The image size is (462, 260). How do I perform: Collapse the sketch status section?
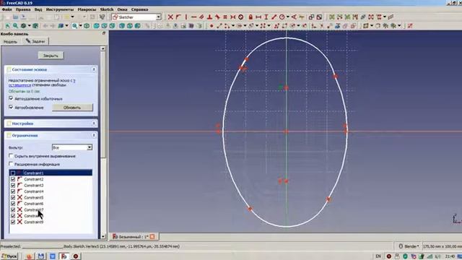coord(94,69)
